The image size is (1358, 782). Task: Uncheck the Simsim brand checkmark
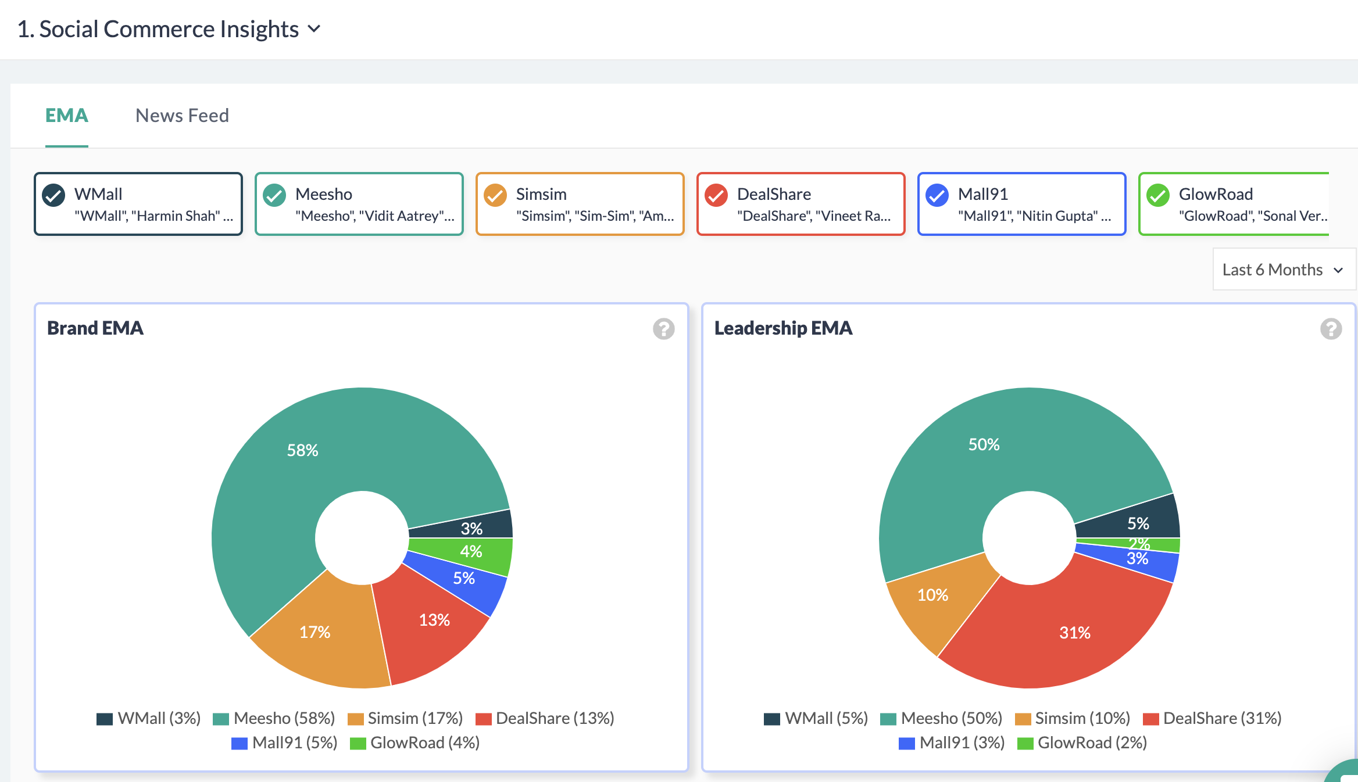click(495, 195)
